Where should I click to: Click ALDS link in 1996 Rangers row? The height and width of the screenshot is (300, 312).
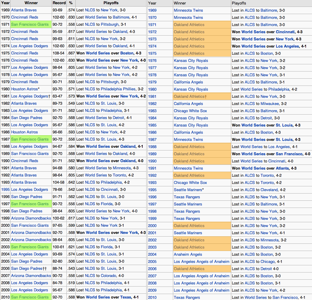pos(250,197)
